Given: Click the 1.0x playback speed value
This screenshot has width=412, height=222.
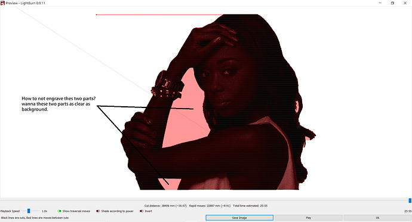Looking at the screenshot, I should click(44, 211).
